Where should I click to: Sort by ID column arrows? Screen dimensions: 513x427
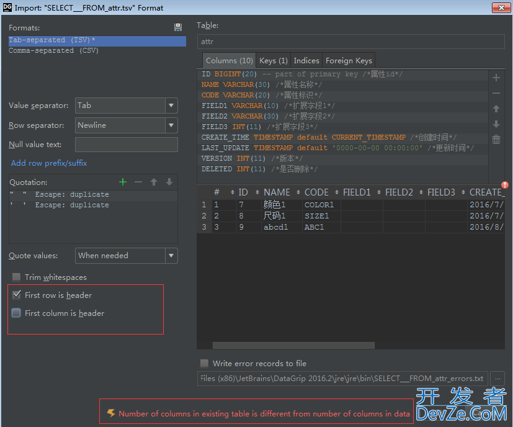257,192
